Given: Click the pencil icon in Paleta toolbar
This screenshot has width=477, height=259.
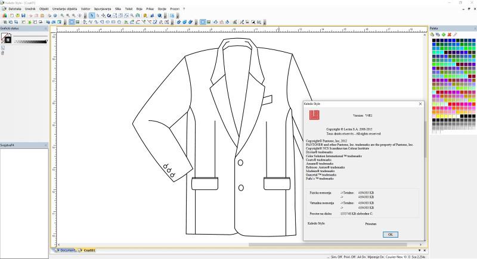Looking at the screenshot, I should coord(455,35).
